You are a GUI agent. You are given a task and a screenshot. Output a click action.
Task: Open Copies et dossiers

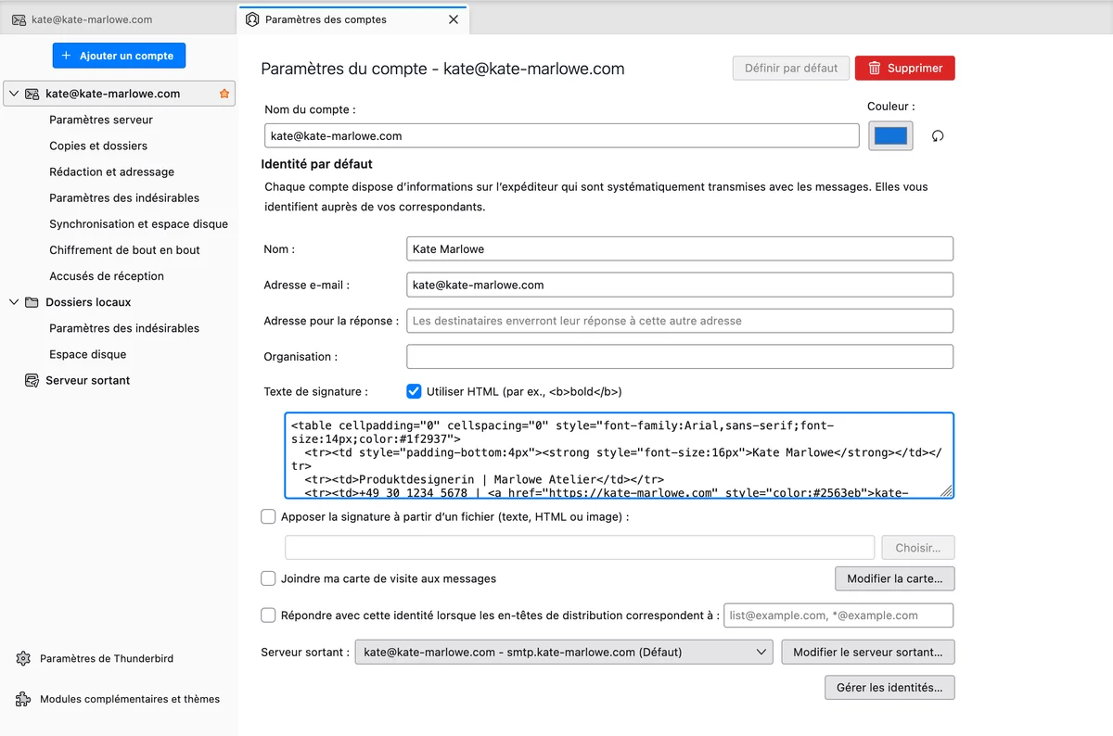point(98,146)
